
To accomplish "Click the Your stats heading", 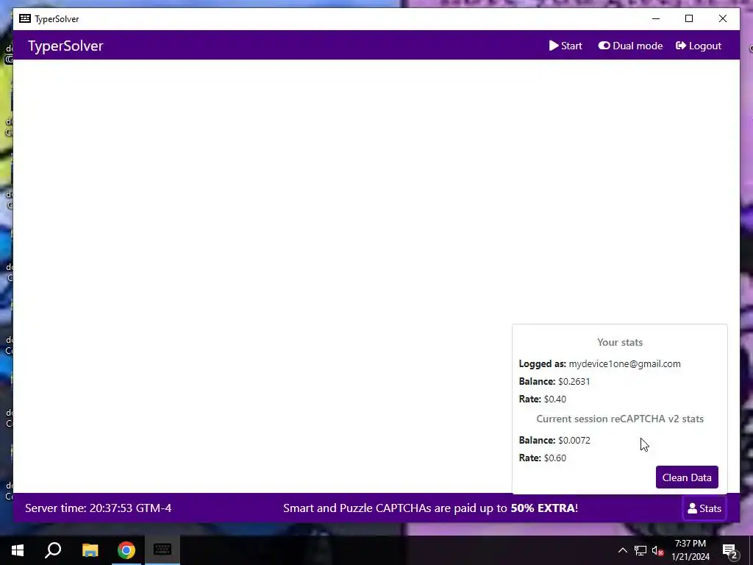I will (620, 342).
